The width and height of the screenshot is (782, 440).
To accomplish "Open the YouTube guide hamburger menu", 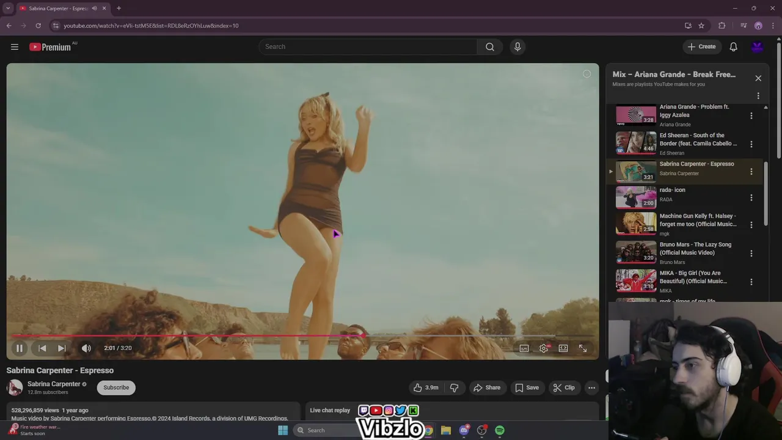I will tap(15, 47).
